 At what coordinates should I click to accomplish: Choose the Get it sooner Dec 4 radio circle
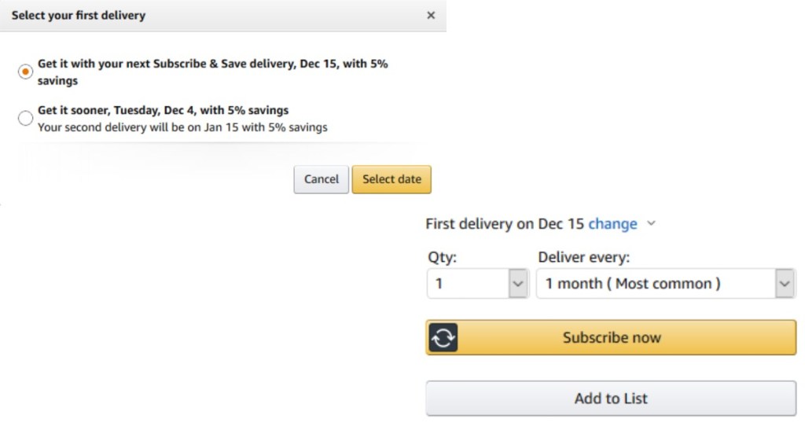pos(25,118)
